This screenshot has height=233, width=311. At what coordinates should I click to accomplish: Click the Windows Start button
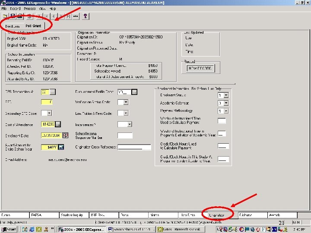[9, 230]
